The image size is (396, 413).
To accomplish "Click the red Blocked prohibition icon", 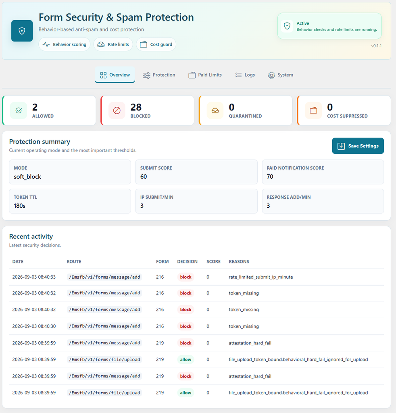I will (117, 111).
